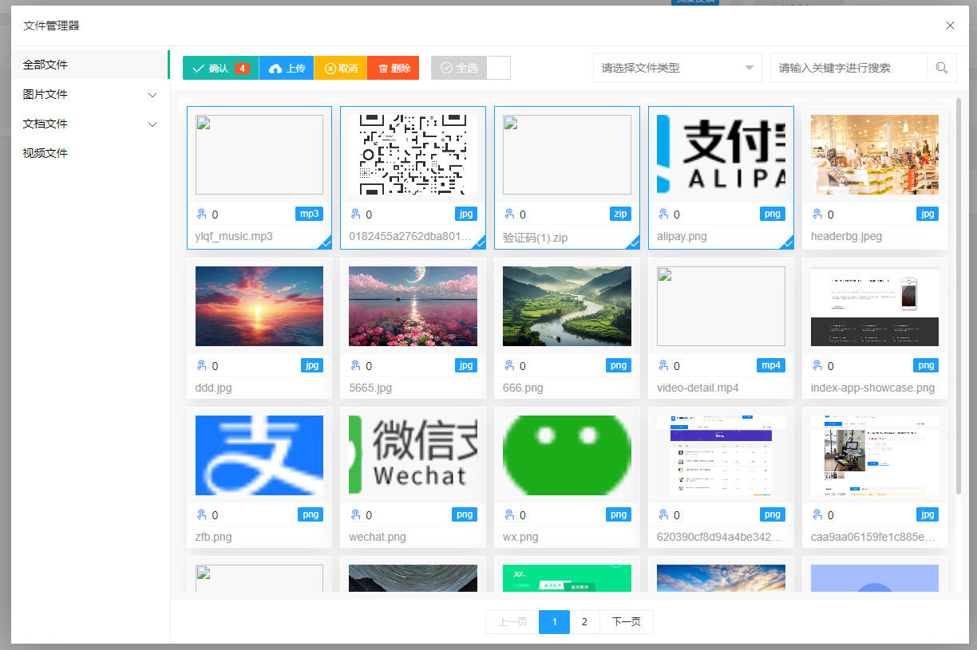Select the 666.png river valley thumbnail
Image resolution: width=977 pixels, height=650 pixels.
pyautogui.click(x=567, y=306)
